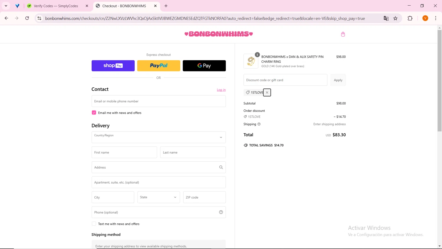Focus the ZIP code field
This screenshot has width=442, height=249.
click(x=204, y=197)
